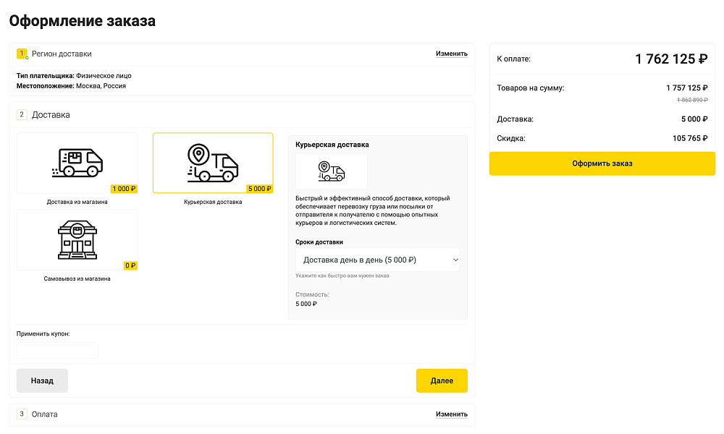Click 'Изменить' link for delivery region
The image size is (724, 434).
(451, 54)
